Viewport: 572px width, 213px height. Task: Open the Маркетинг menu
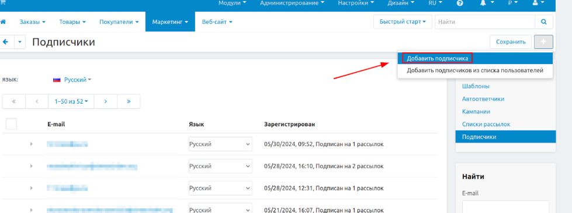(x=170, y=22)
